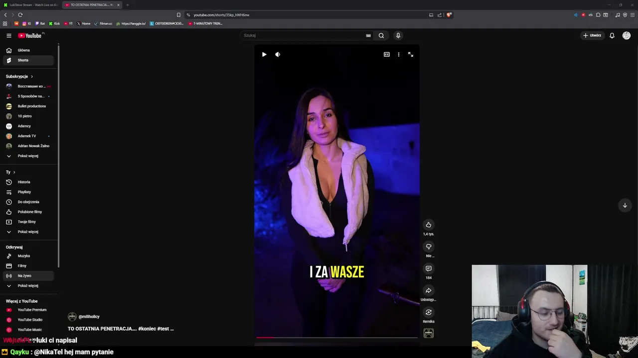This screenshot has width=638, height=358.
Task: Open notifications bell
Action: (x=612, y=35)
